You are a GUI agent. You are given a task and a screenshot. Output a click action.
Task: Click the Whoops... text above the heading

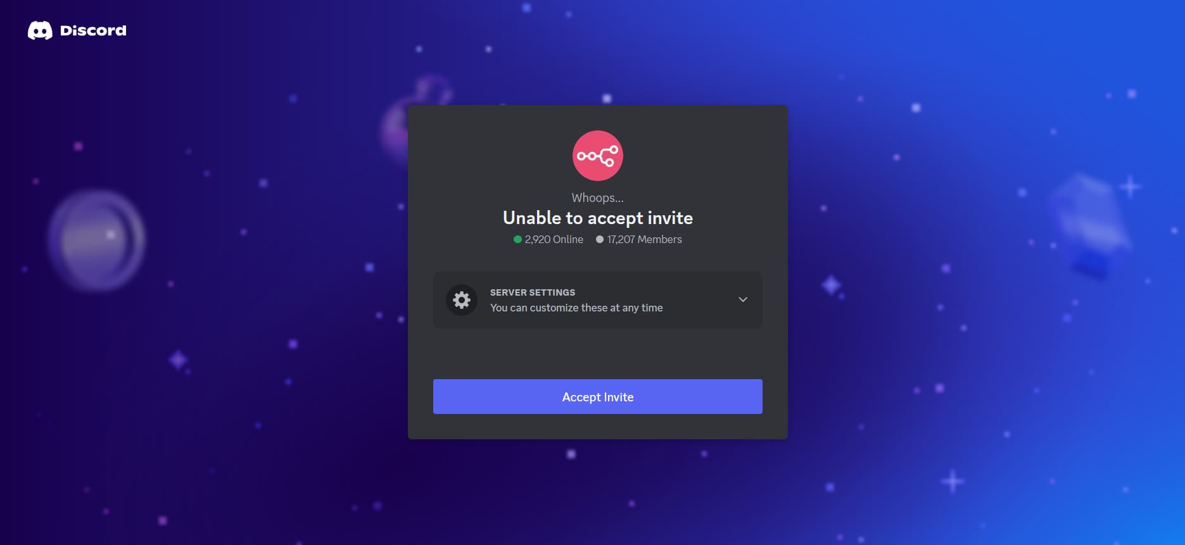tap(597, 197)
